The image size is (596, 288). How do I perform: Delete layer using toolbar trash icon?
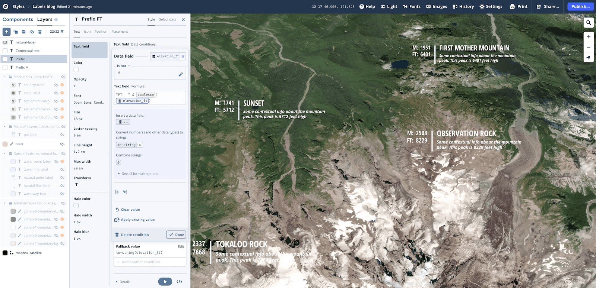[x=40, y=32]
